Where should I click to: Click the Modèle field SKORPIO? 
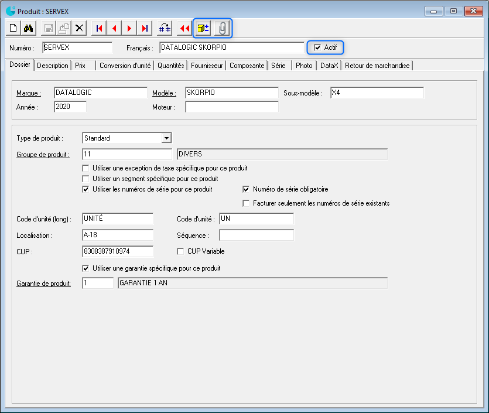click(232, 93)
